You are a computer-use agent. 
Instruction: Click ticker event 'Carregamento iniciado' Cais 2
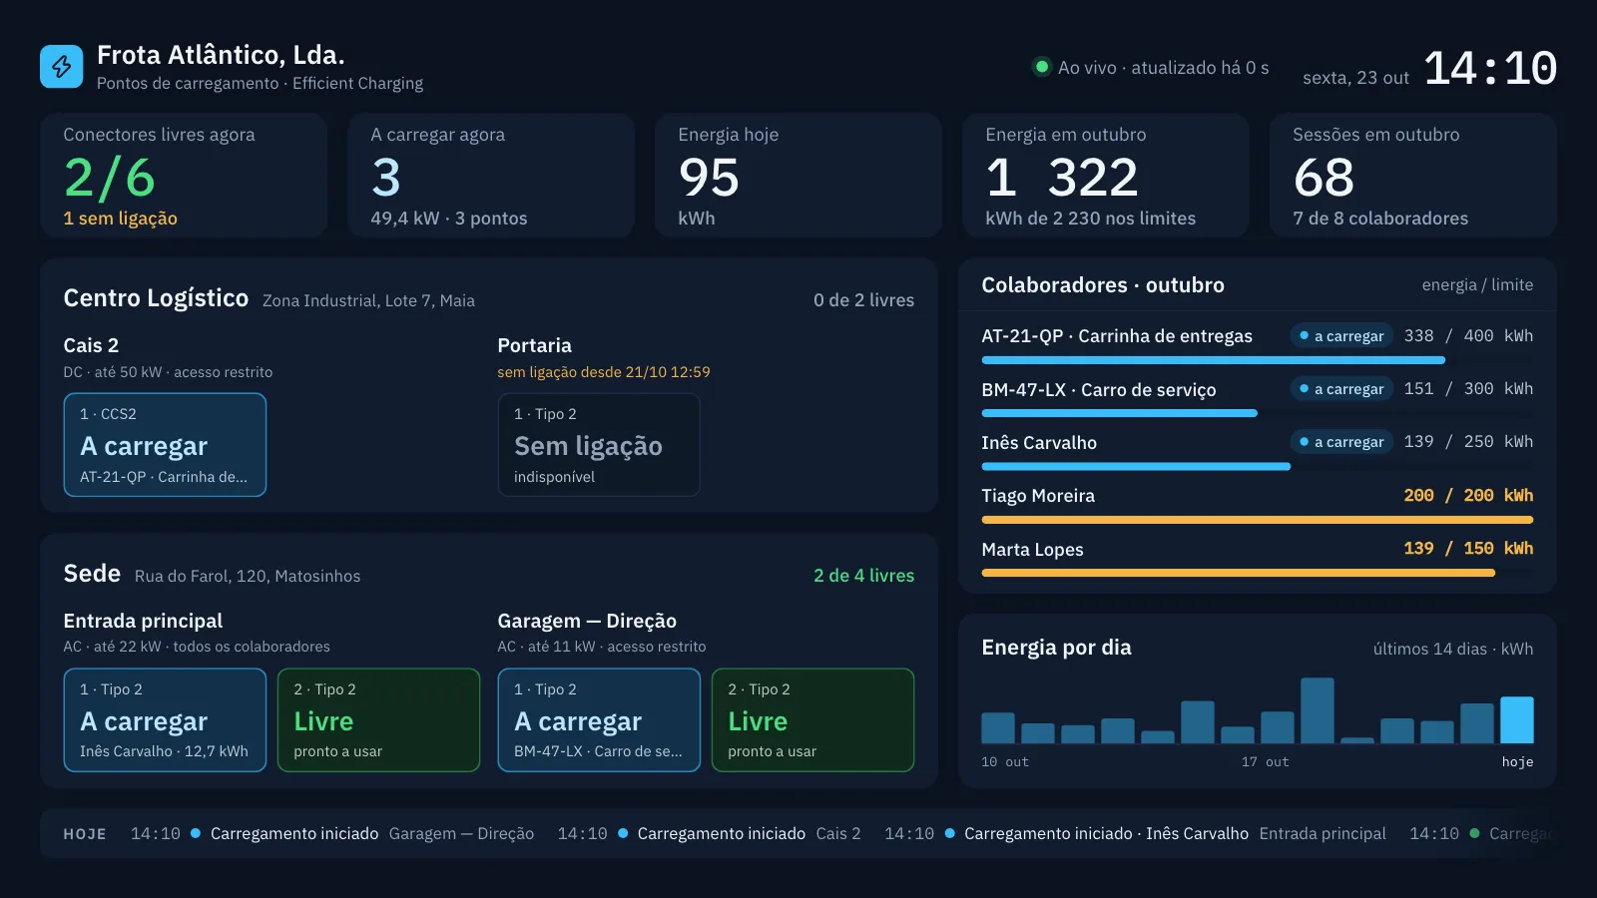tap(709, 833)
